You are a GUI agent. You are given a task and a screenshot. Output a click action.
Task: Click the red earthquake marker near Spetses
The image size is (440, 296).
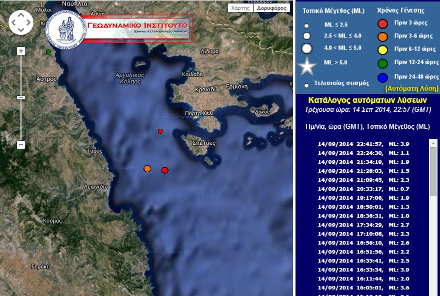[x=161, y=131]
